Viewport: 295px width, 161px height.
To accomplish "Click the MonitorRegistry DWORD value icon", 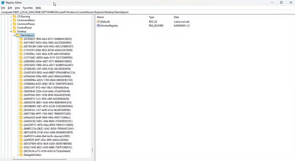I will [98, 26].
